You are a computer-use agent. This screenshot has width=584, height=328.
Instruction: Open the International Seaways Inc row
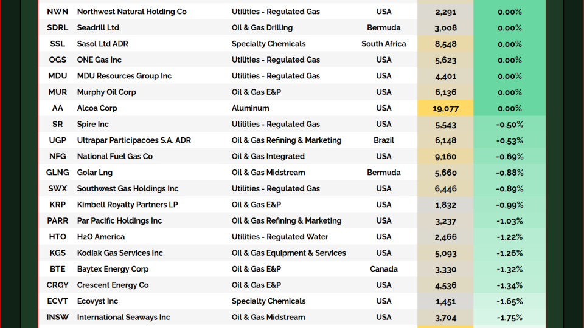(x=123, y=318)
